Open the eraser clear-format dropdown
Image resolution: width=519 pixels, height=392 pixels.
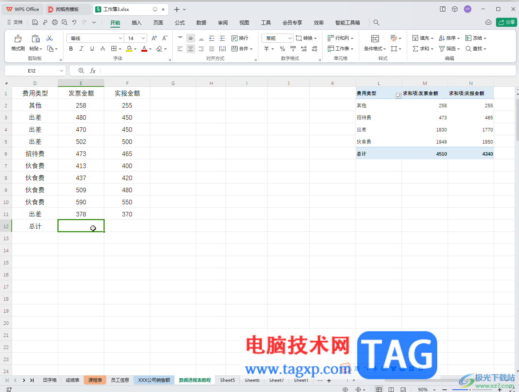click(165, 49)
